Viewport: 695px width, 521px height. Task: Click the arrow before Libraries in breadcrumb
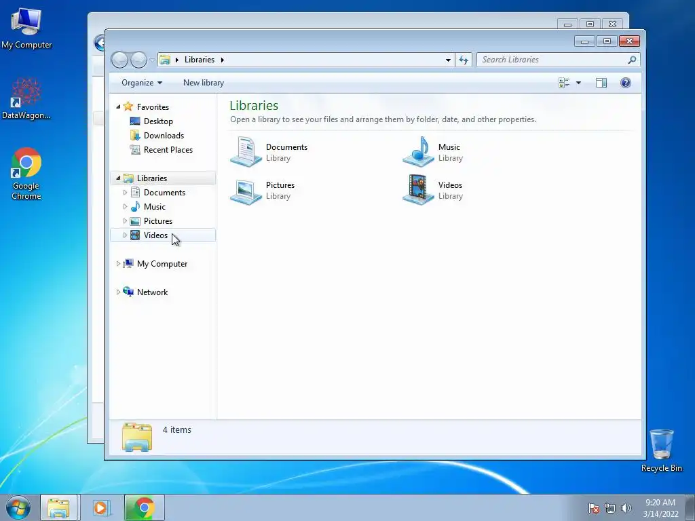coord(177,60)
